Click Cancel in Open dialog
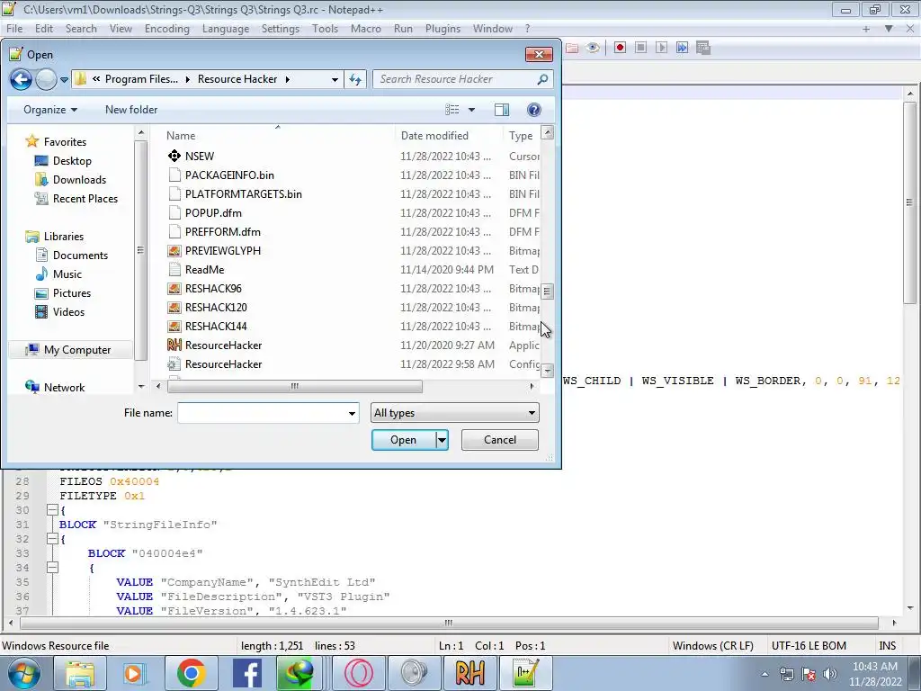Viewport: 921px width, 691px height. click(x=500, y=440)
